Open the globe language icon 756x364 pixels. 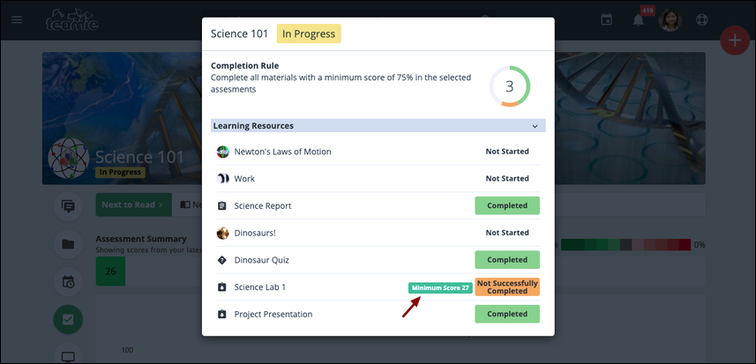702,19
